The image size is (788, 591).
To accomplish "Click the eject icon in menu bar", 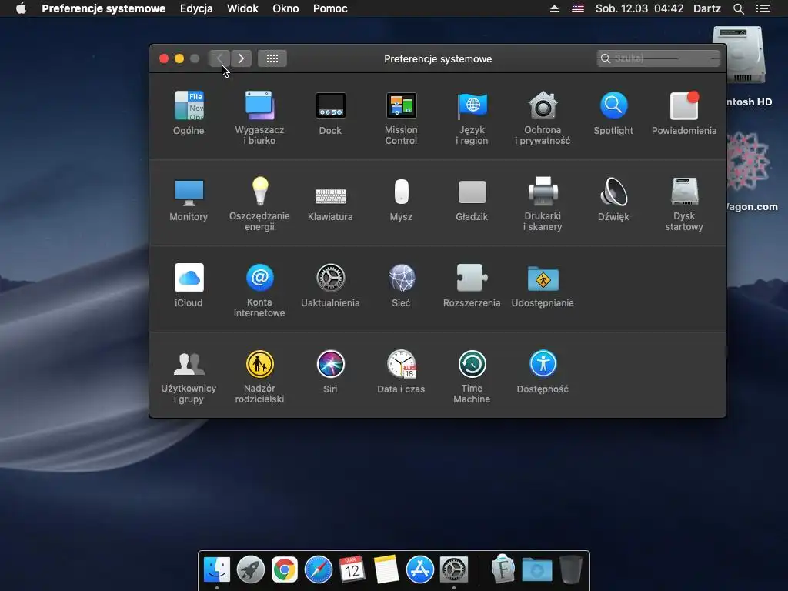I will pyautogui.click(x=554, y=8).
